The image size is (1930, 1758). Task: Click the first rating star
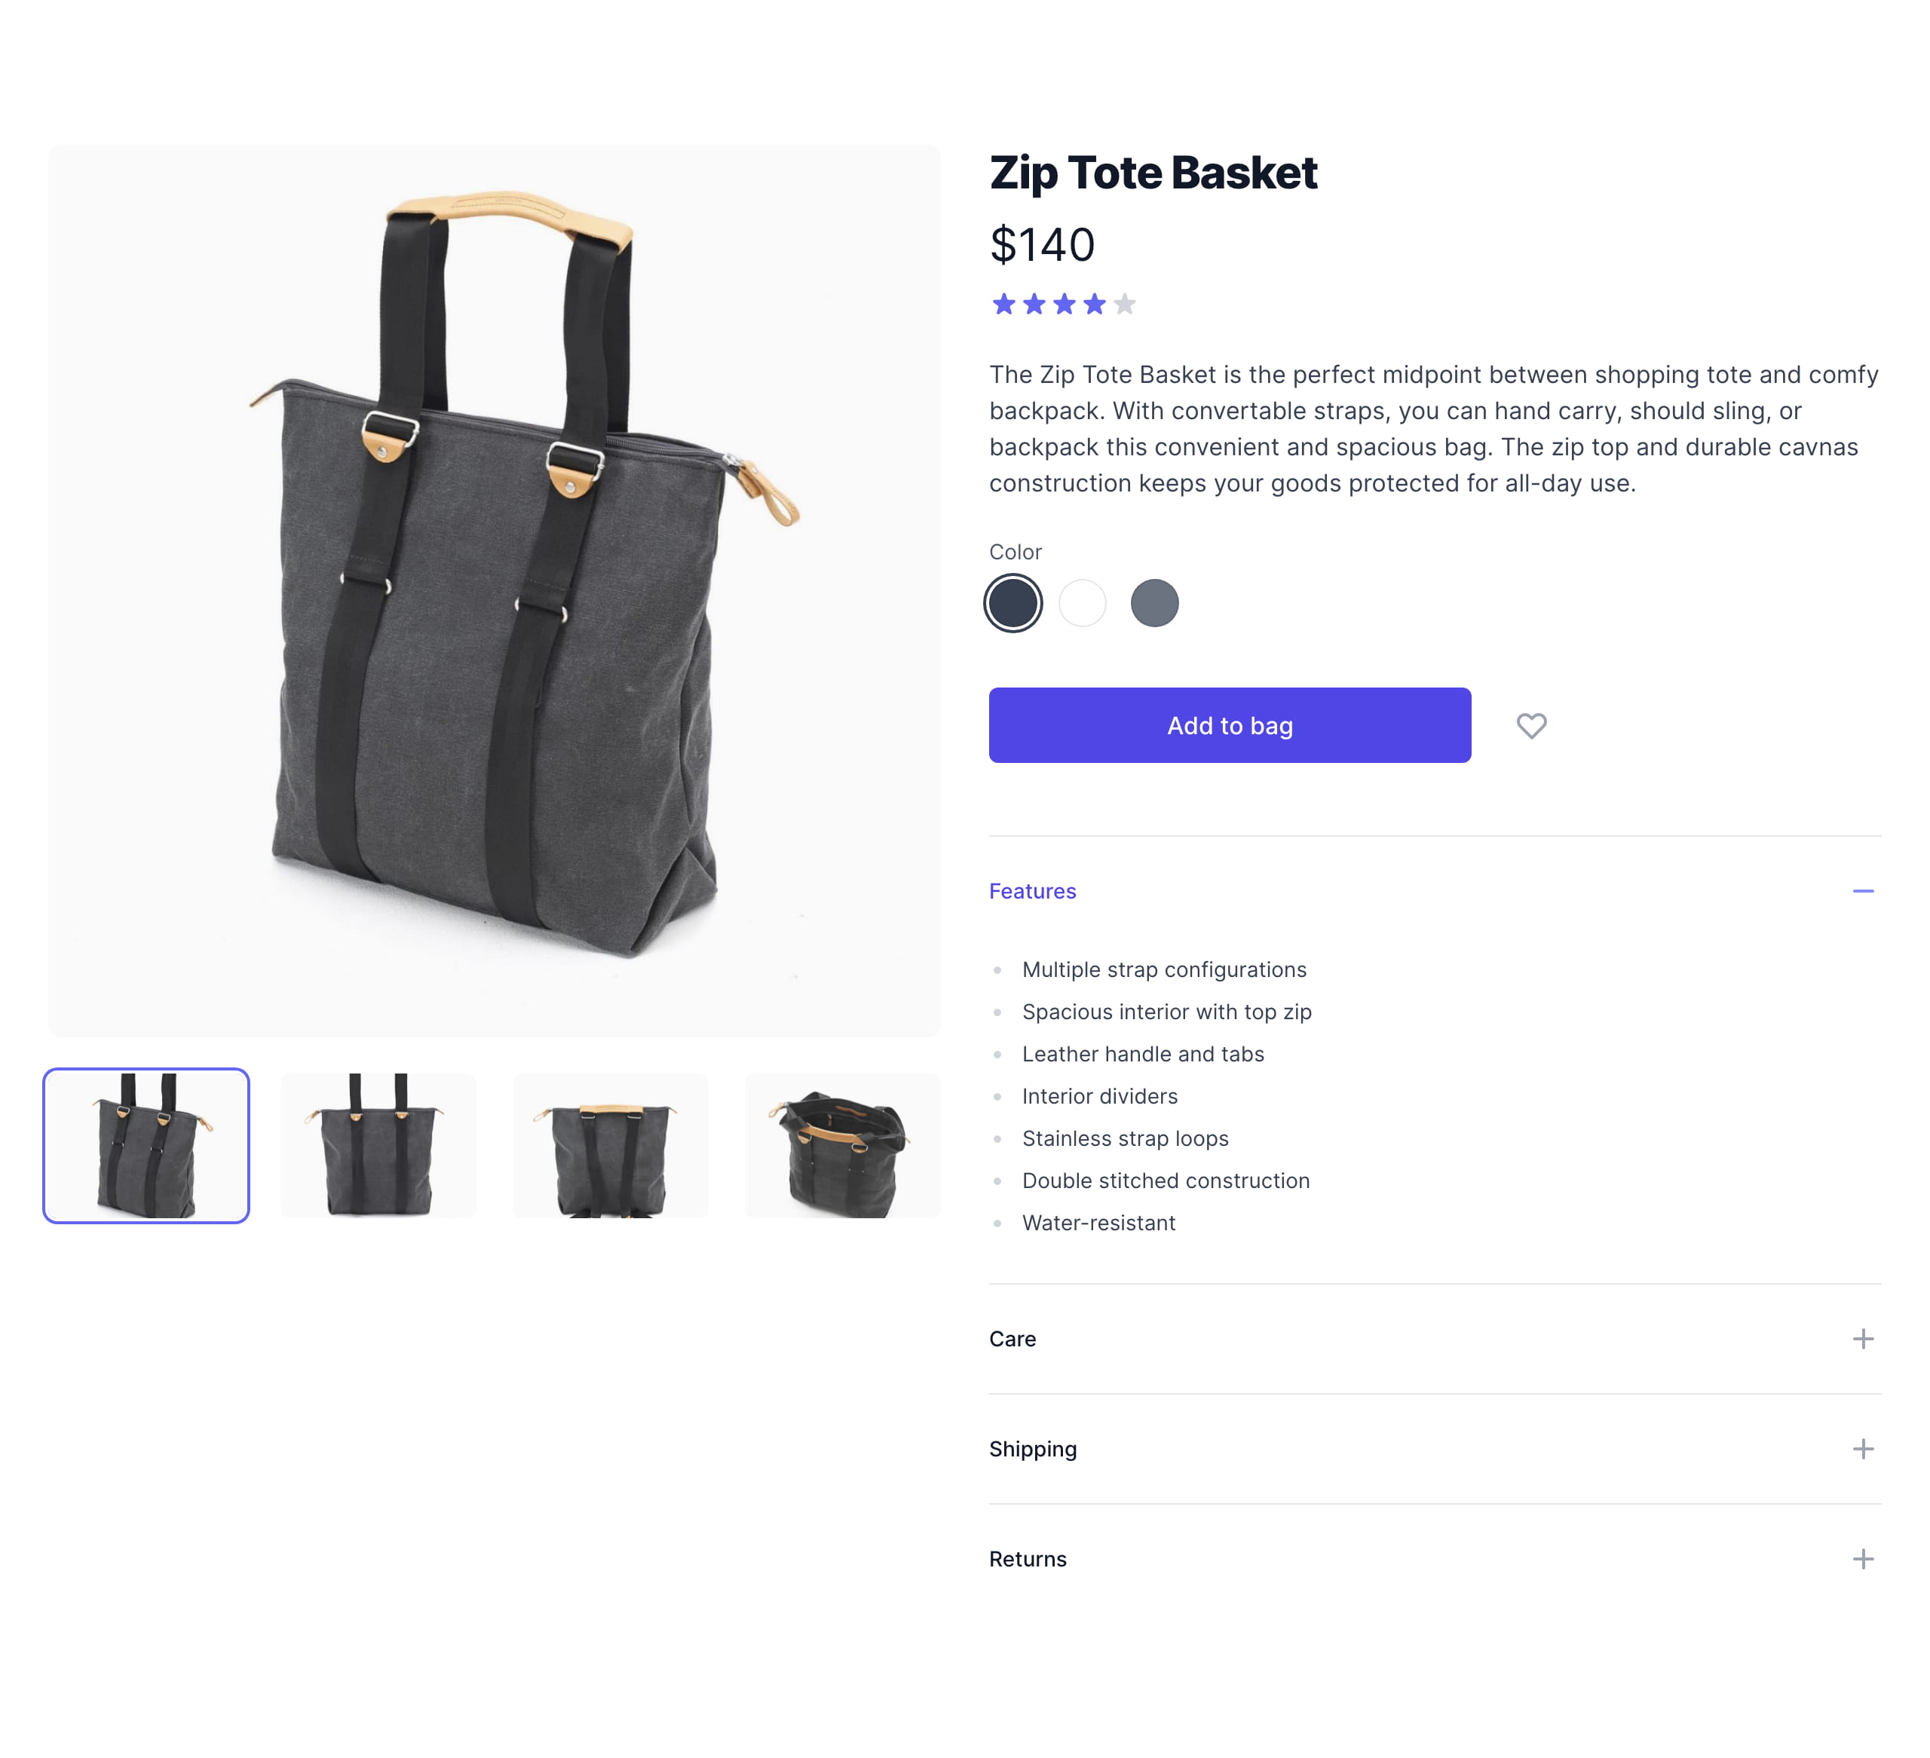[1003, 305]
